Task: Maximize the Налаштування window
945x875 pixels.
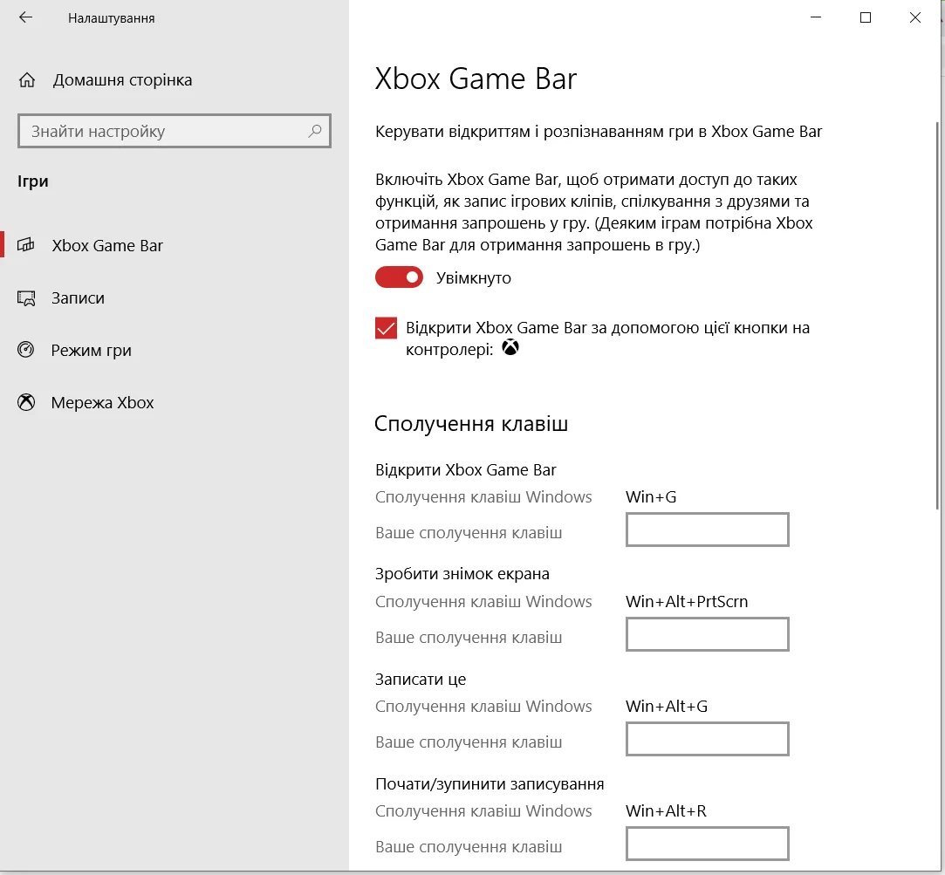Action: pyautogui.click(x=866, y=17)
